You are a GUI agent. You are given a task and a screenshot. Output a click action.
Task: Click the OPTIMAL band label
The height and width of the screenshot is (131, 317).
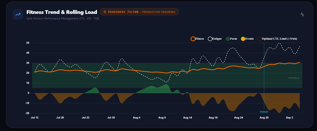point(294,78)
